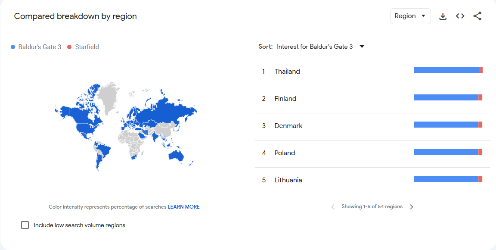Go to previous page of regions
The width and height of the screenshot is (496, 250).
point(333,207)
